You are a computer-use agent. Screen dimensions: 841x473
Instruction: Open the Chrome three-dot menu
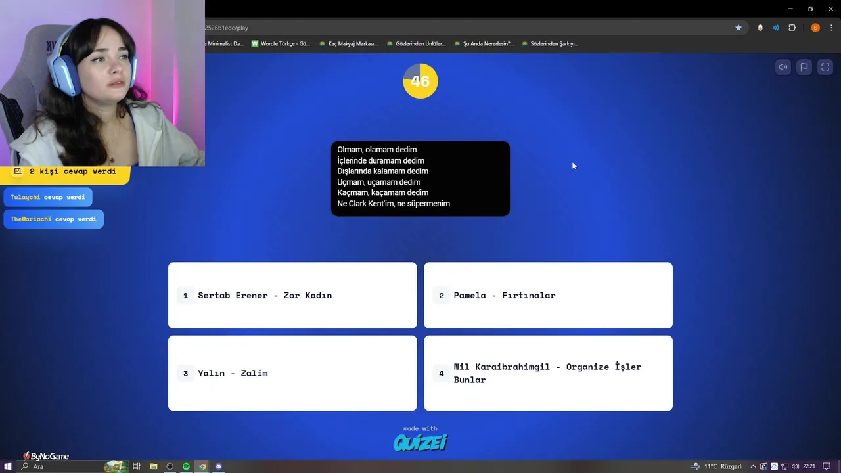click(831, 28)
